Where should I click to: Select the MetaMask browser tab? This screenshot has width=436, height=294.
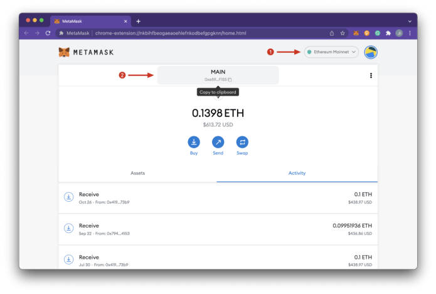coord(90,21)
